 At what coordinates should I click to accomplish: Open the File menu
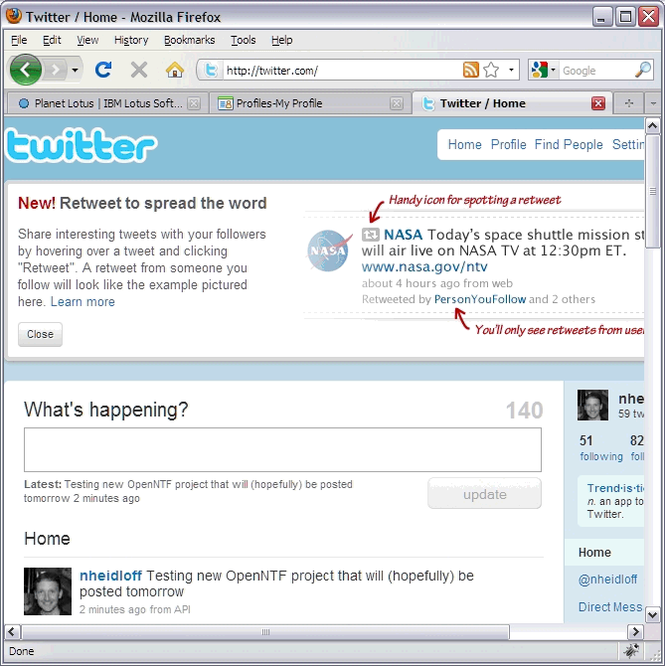coord(19,40)
